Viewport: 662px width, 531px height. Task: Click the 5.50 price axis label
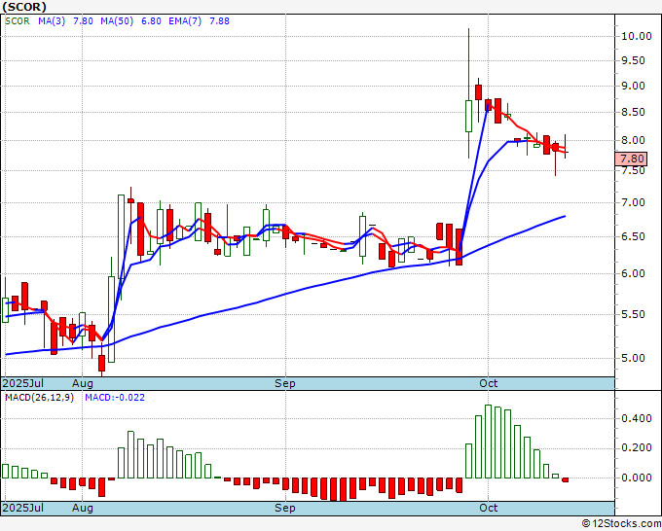click(633, 314)
